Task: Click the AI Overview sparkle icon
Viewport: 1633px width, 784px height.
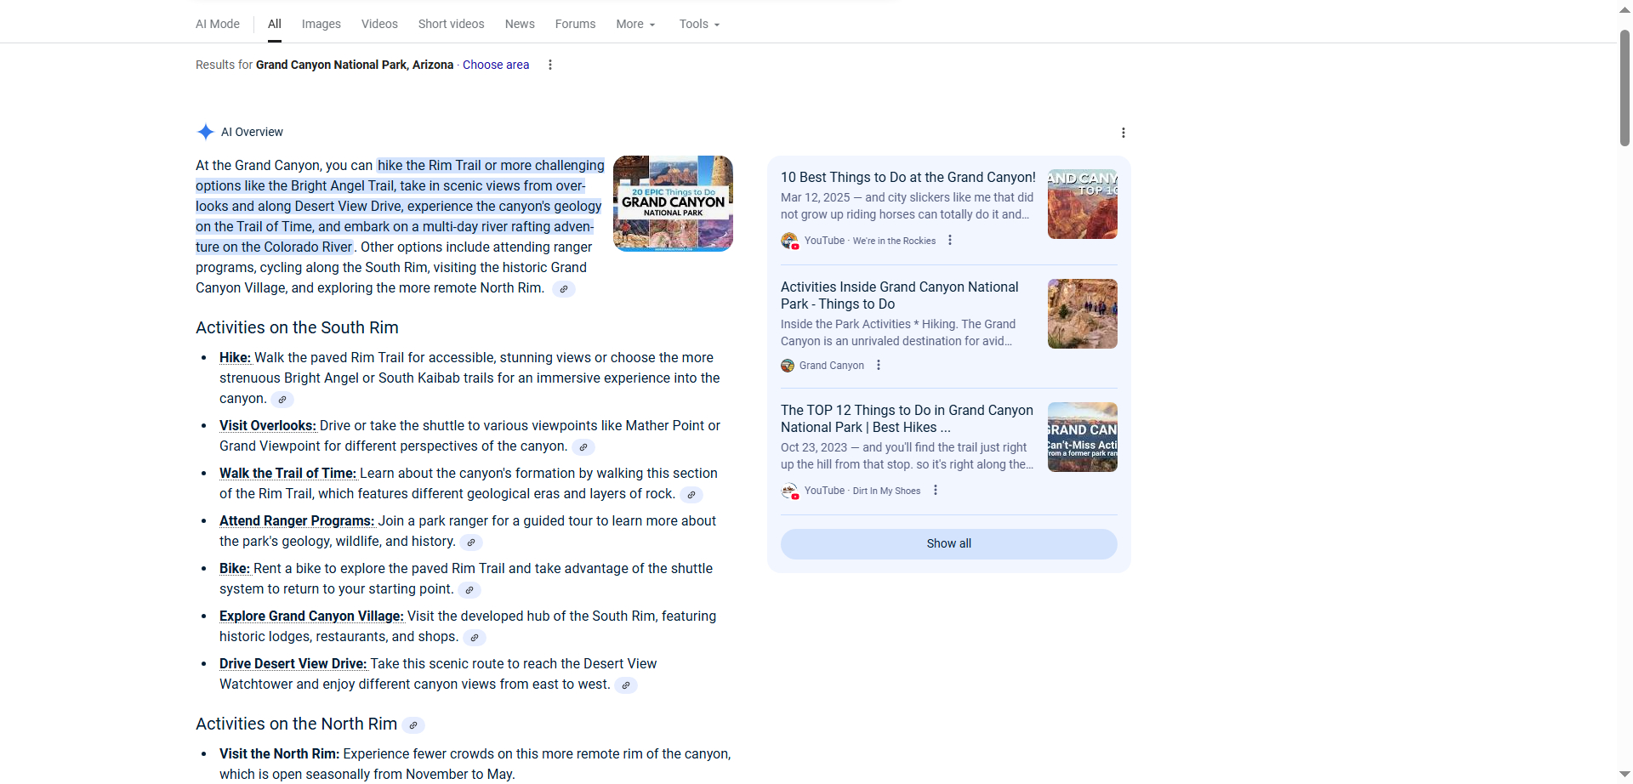Action: point(205,132)
